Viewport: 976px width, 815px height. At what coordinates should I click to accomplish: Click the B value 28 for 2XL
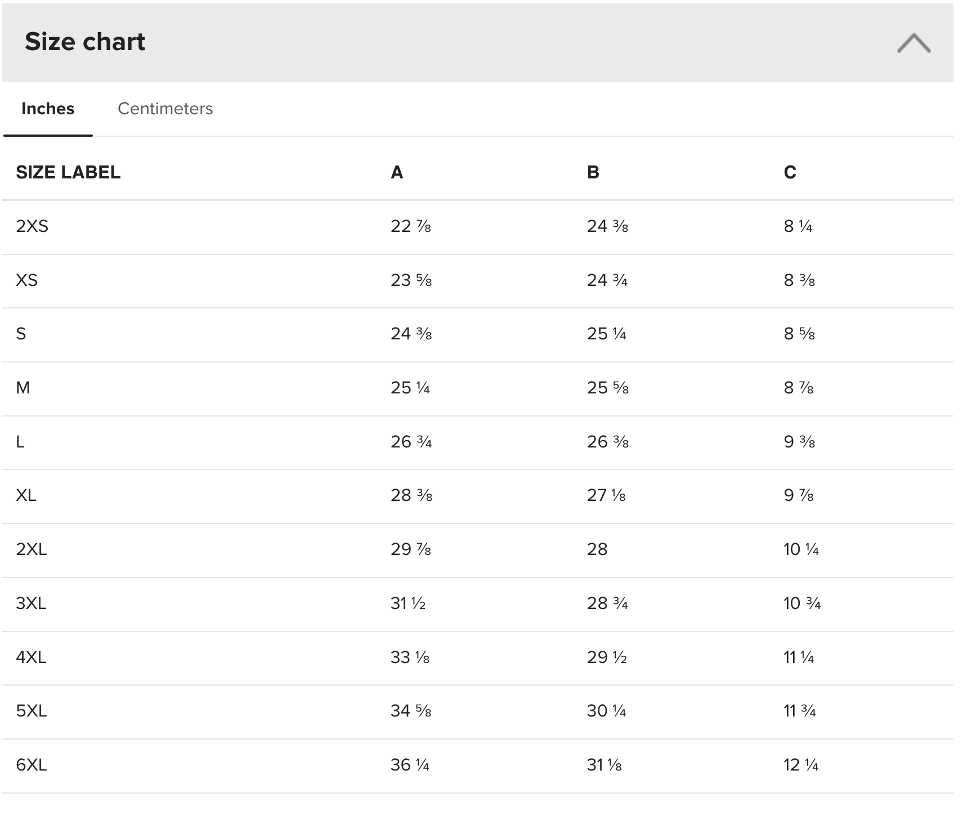(x=597, y=549)
